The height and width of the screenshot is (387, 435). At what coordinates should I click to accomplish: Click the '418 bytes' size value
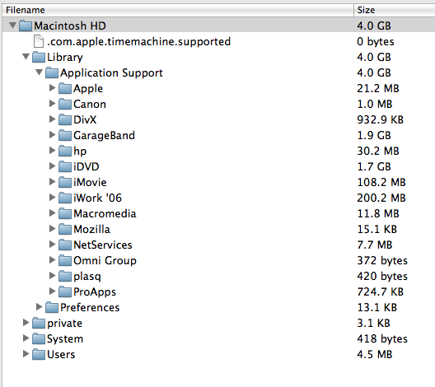382,338
